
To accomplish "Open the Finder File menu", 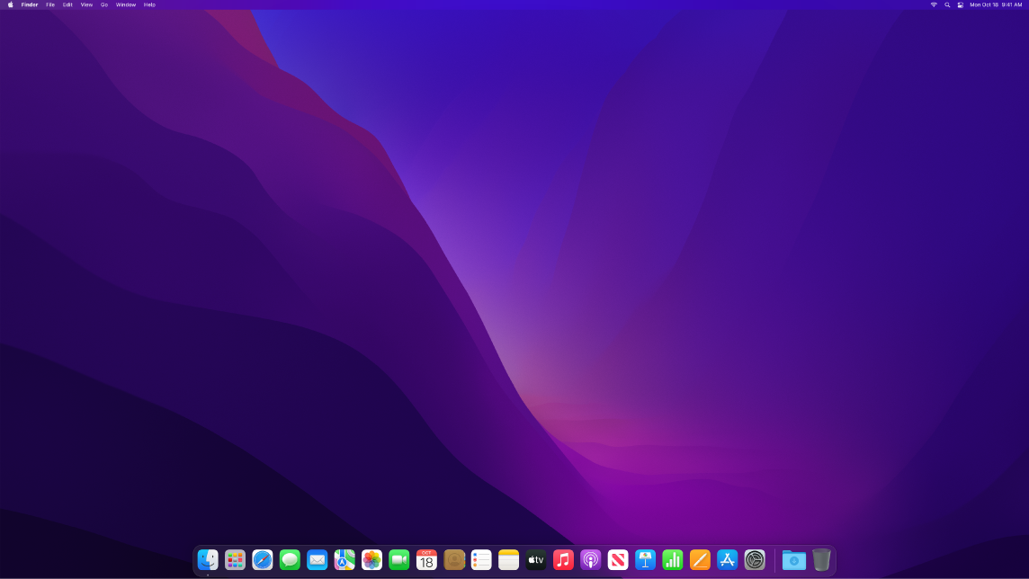I will [50, 4].
